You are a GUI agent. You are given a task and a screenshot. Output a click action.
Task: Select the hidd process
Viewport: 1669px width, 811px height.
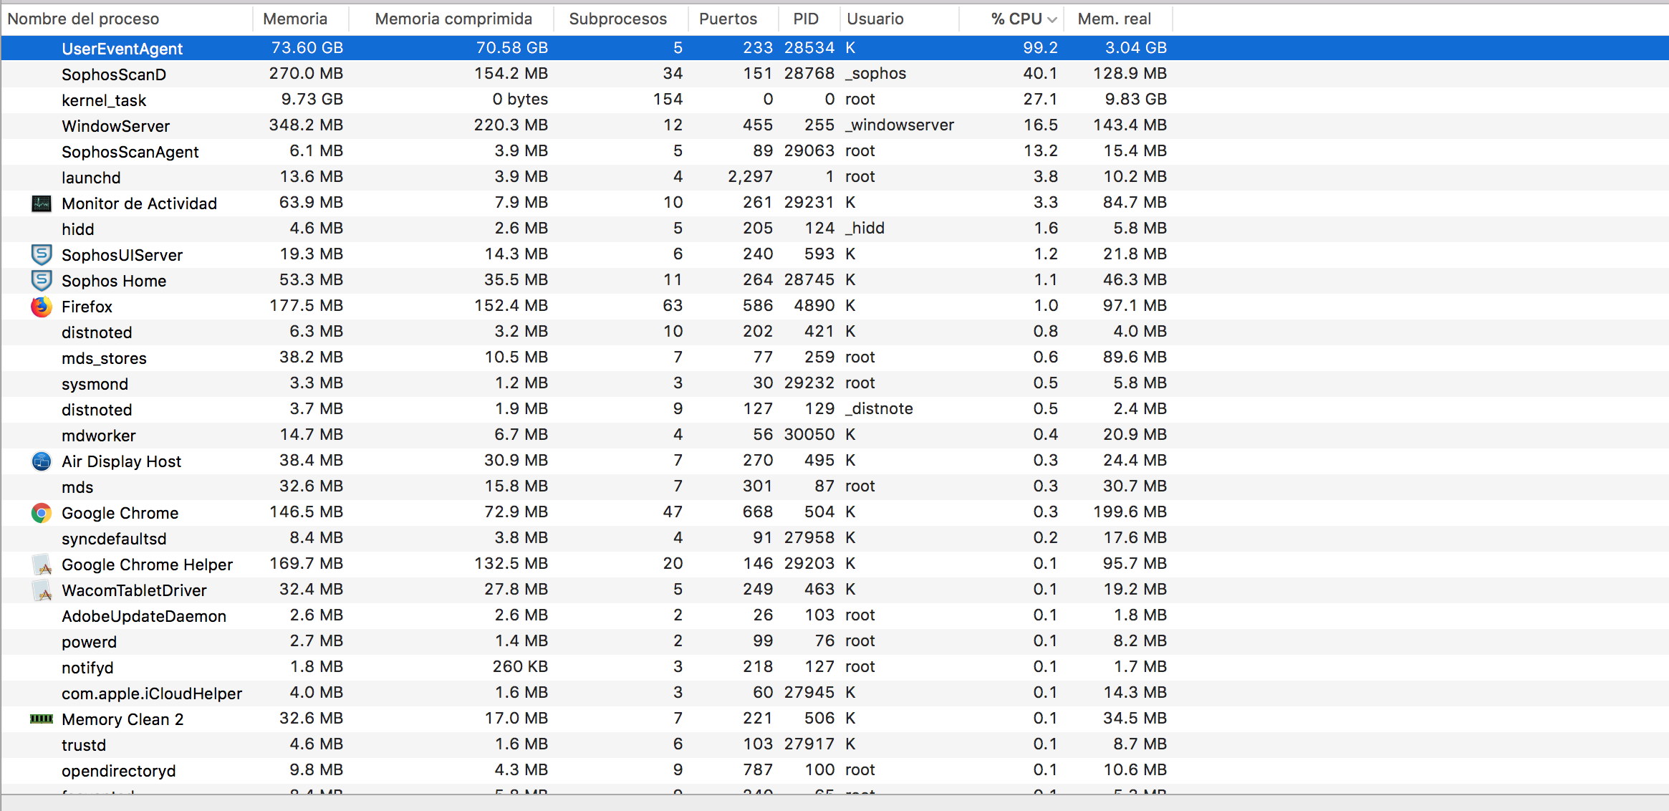(x=834, y=229)
